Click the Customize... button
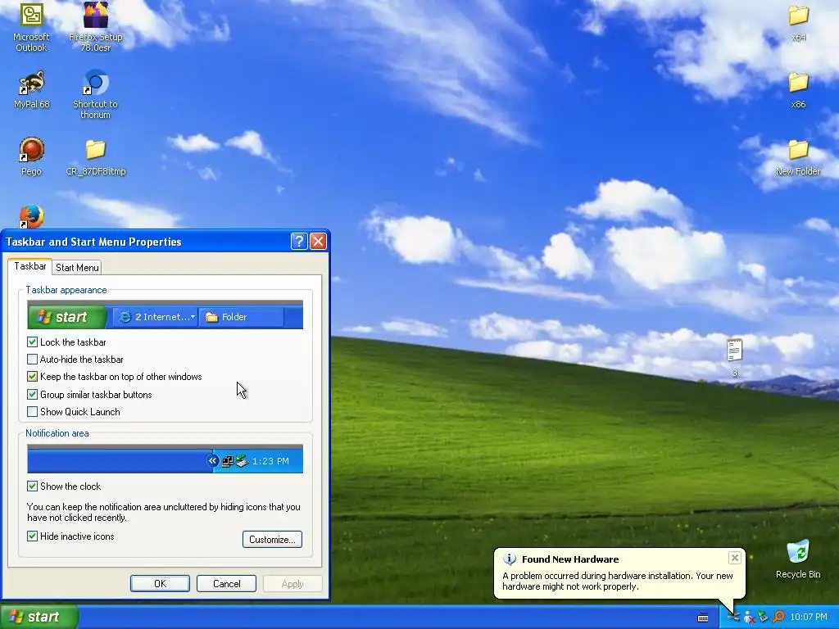This screenshot has height=629, width=839. [x=272, y=539]
